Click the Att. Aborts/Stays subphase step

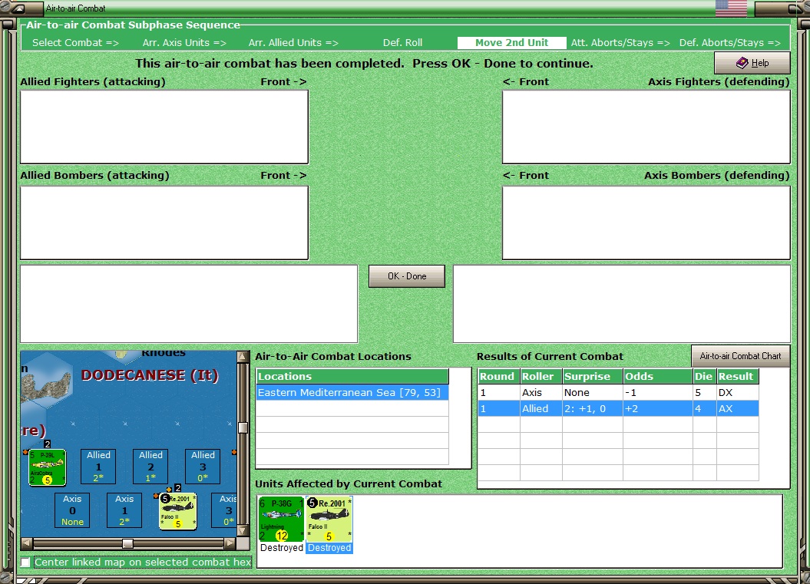click(620, 43)
